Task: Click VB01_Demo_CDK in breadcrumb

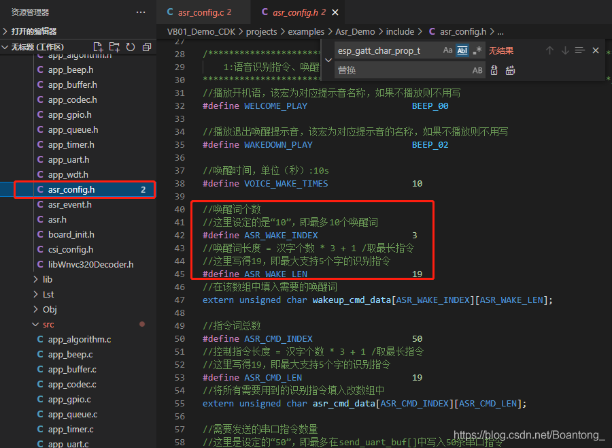Action: (201, 32)
